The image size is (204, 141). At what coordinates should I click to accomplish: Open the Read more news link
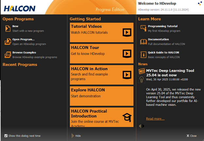[155, 119]
